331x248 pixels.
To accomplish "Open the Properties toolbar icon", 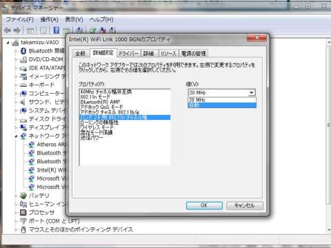I will (43, 30).
